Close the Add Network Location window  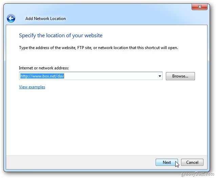pyautogui.click(x=199, y=7)
